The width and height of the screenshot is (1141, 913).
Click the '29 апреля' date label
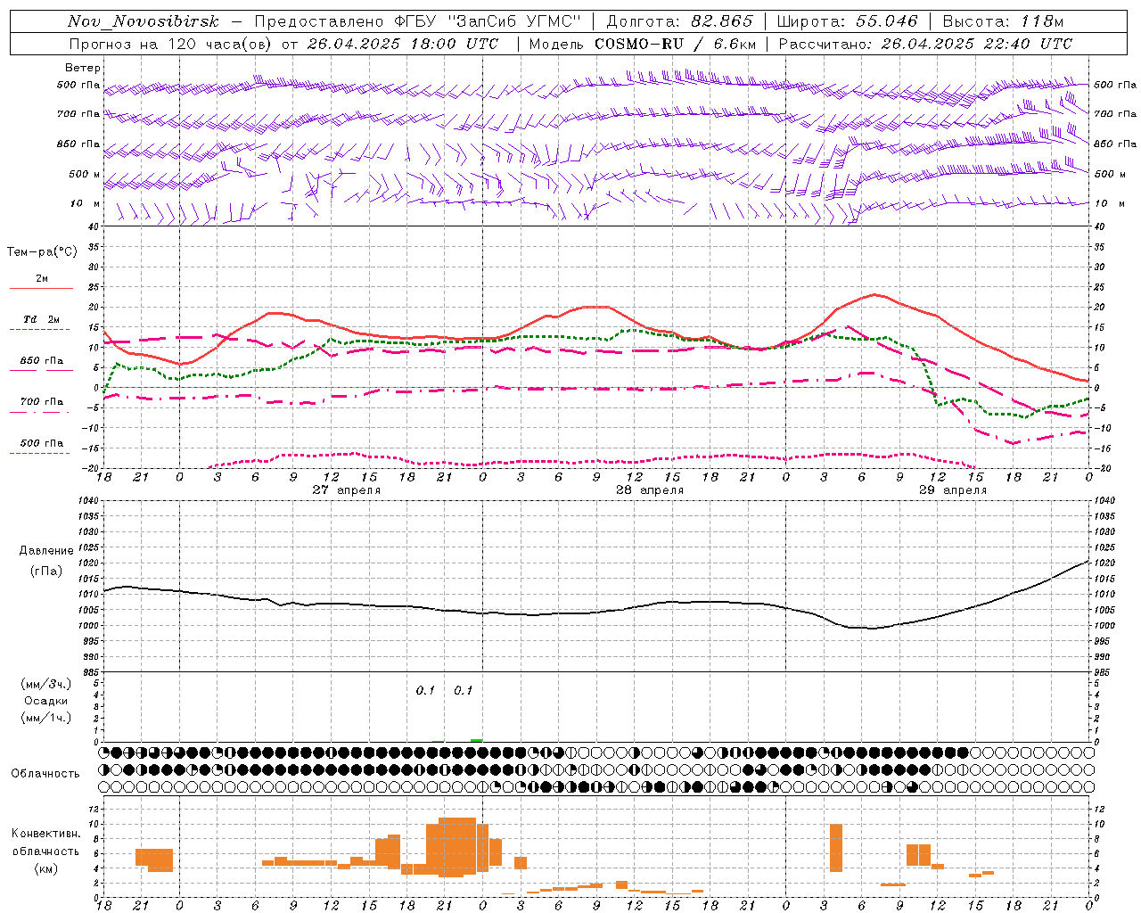pos(953,490)
